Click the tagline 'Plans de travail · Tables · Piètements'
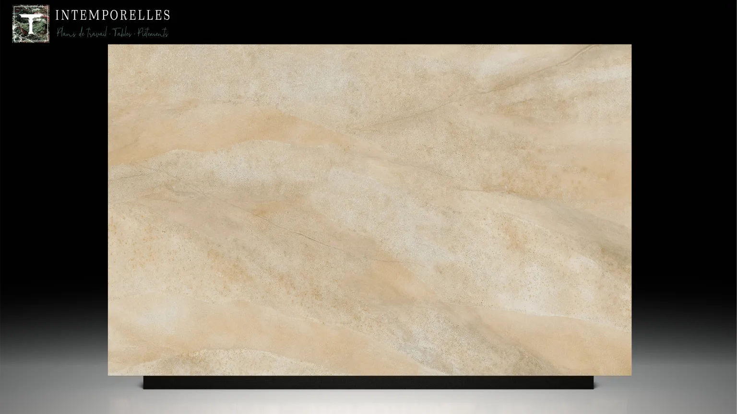737x414 pixels. point(112,33)
